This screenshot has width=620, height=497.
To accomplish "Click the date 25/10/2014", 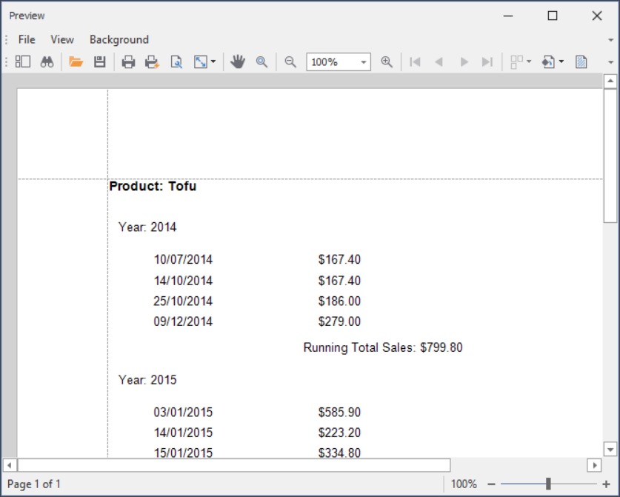I will point(183,301).
